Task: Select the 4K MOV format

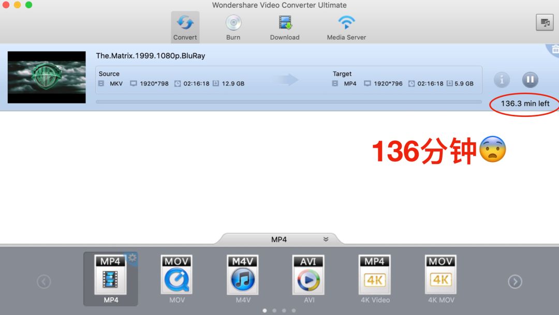Action: 441,279
